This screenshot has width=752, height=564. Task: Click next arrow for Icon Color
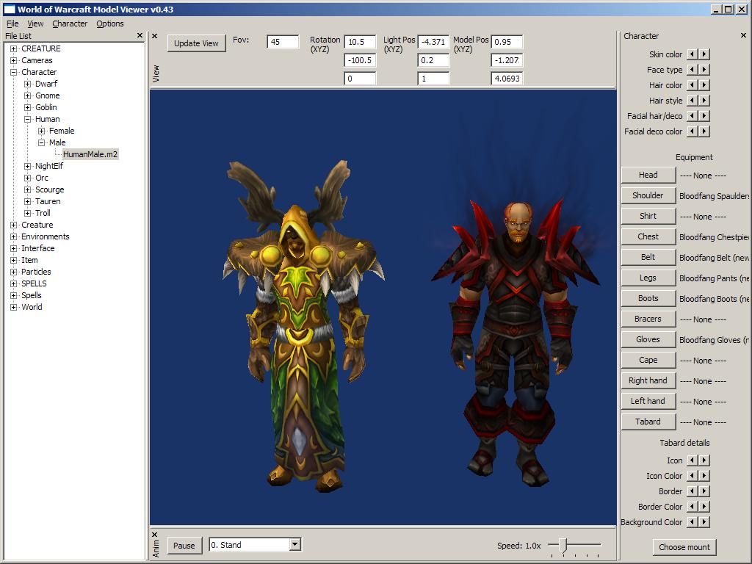(x=704, y=475)
